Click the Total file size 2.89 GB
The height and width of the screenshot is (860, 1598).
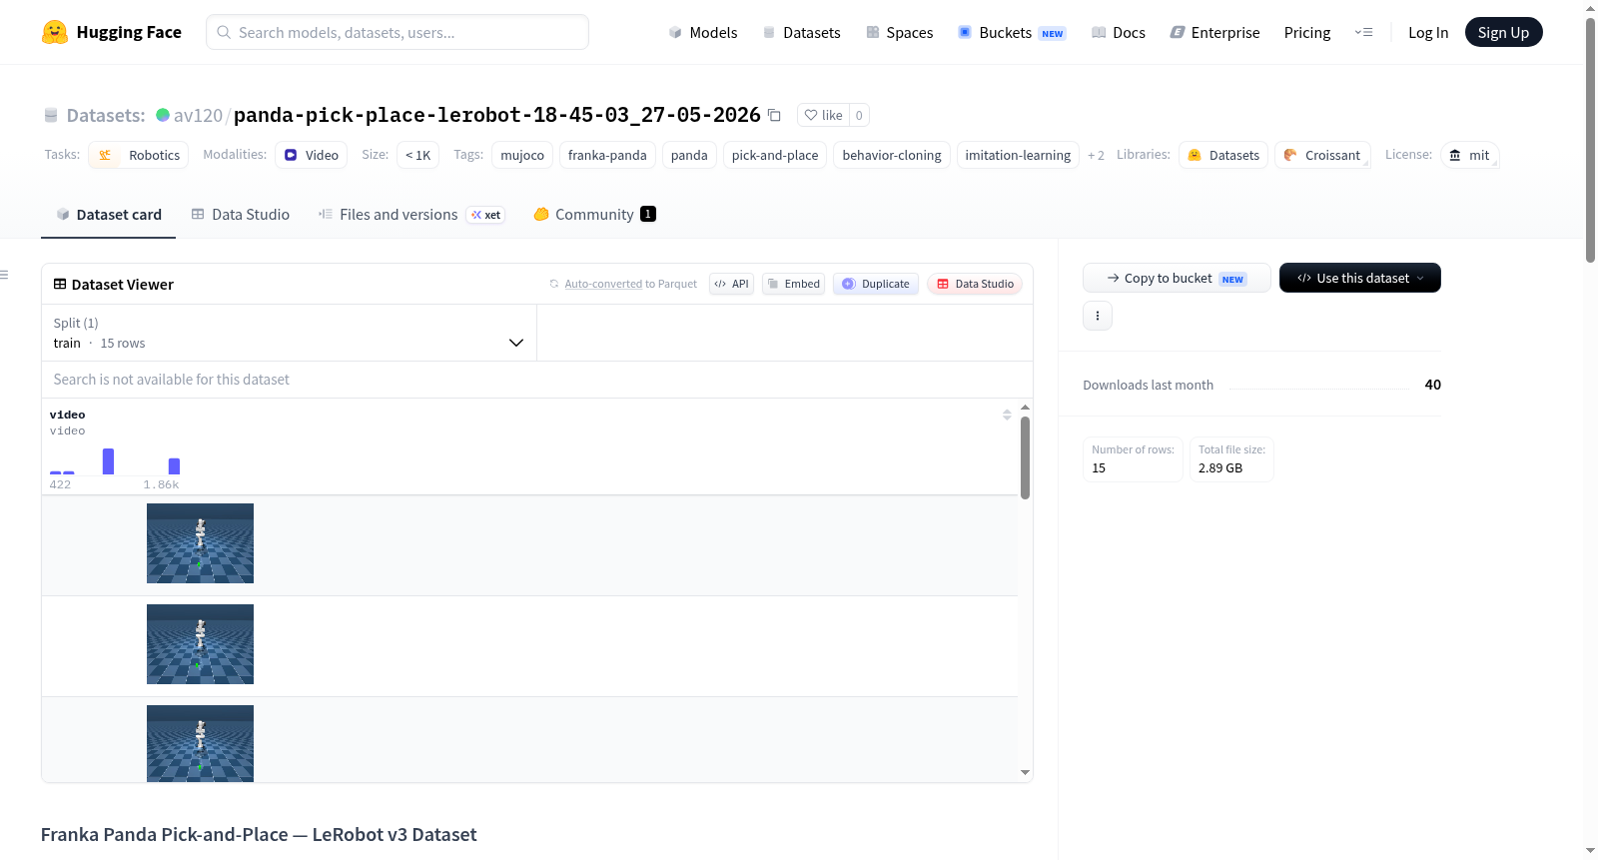pyautogui.click(x=1231, y=459)
